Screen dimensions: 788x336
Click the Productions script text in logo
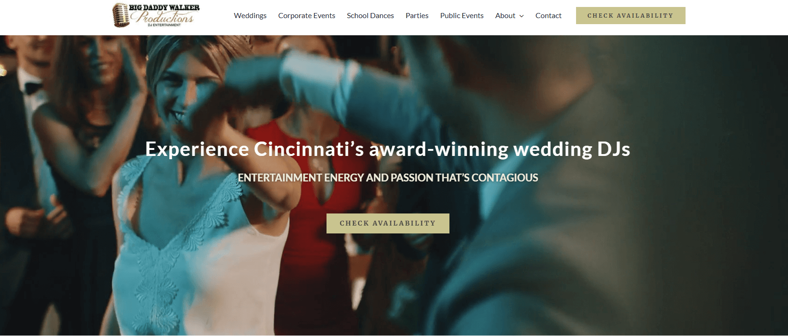tap(163, 18)
